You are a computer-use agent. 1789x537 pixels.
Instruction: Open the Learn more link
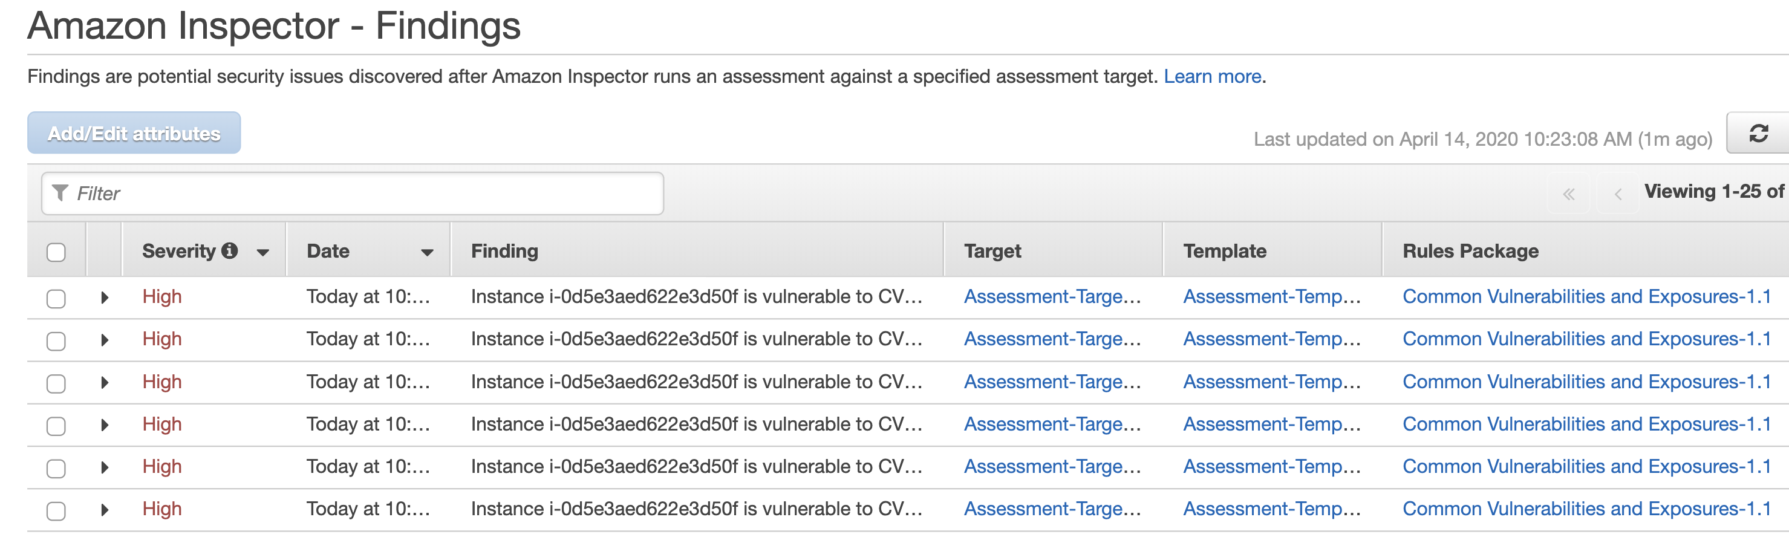click(x=1212, y=76)
